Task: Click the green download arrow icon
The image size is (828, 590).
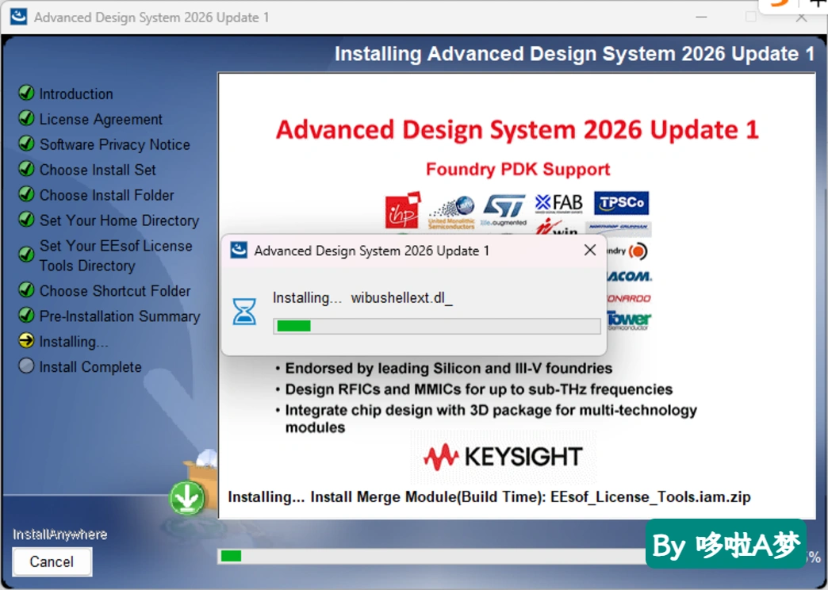Action: coord(186,497)
